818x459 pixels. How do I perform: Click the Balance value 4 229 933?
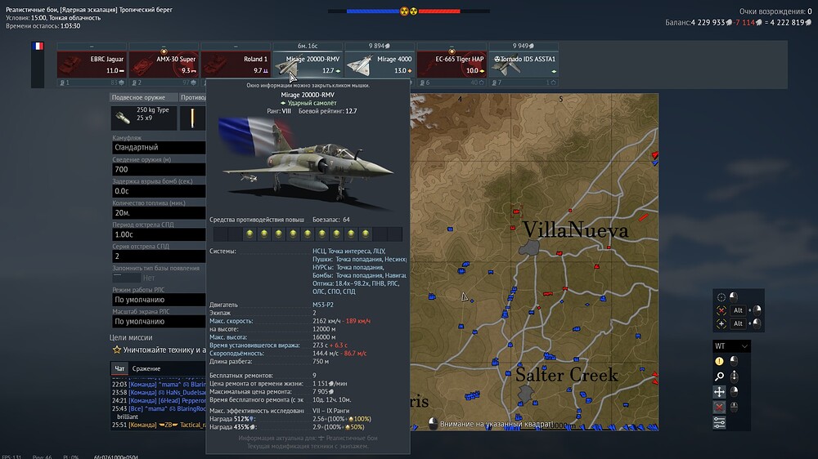tap(708, 22)
